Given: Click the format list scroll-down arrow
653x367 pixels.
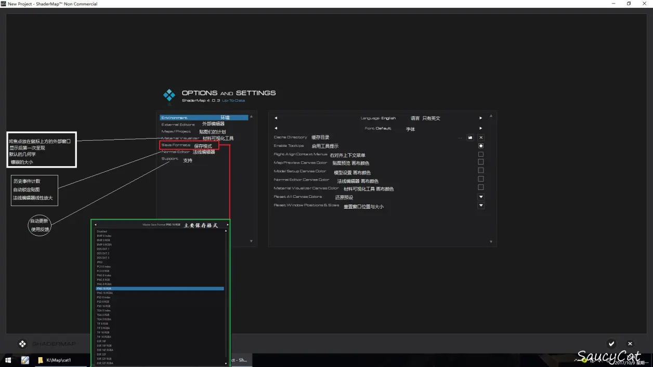Looking at the screenshot, I should [x=226, y=363].
